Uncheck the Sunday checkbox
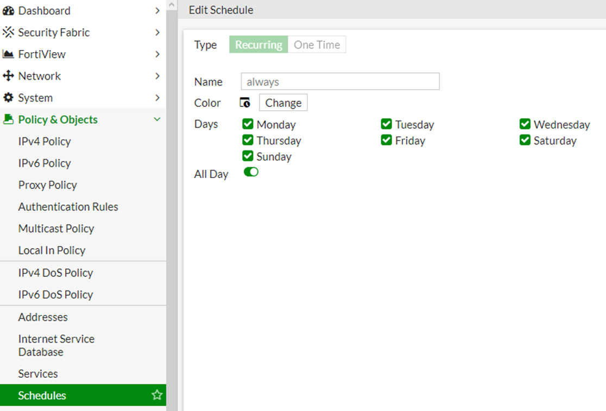Screen dimensions: 606x411 (x=248, y=156)
